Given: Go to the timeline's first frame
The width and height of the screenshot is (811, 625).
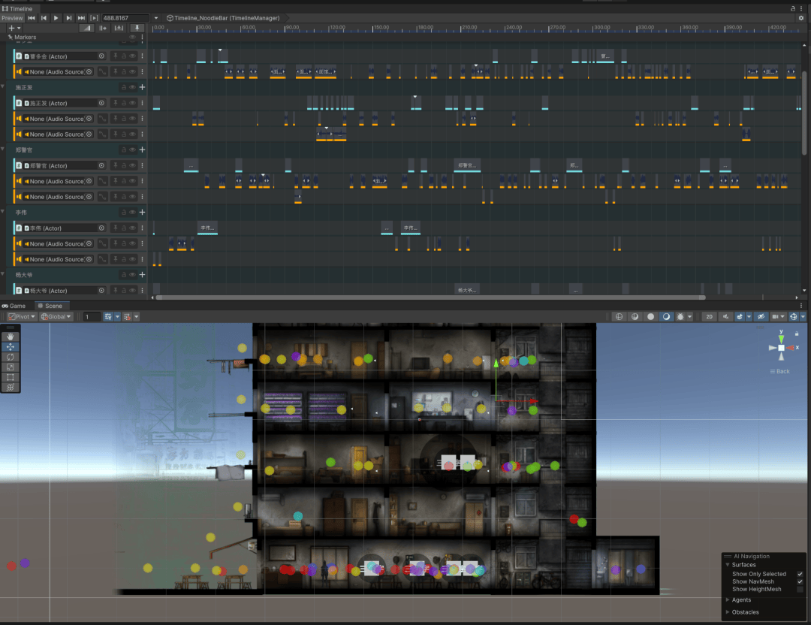Looking at the screenshot, I should [32, 18].
